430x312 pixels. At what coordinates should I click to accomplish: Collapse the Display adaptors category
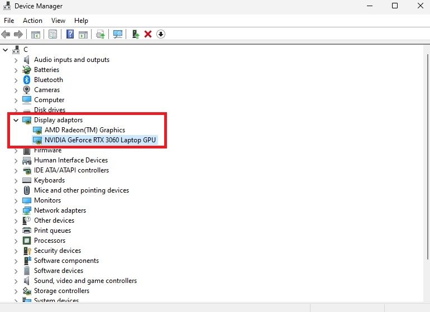16,120
